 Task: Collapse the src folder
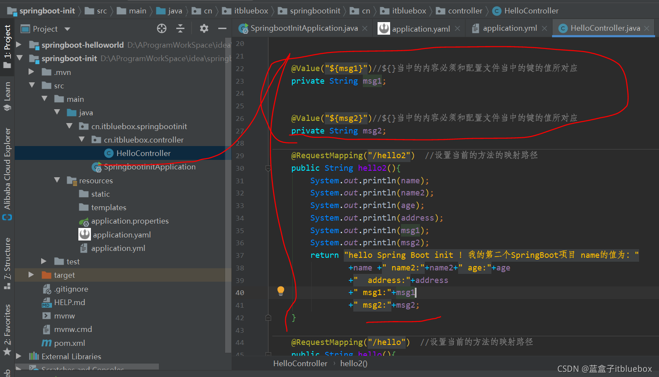[x=32, y=85]
